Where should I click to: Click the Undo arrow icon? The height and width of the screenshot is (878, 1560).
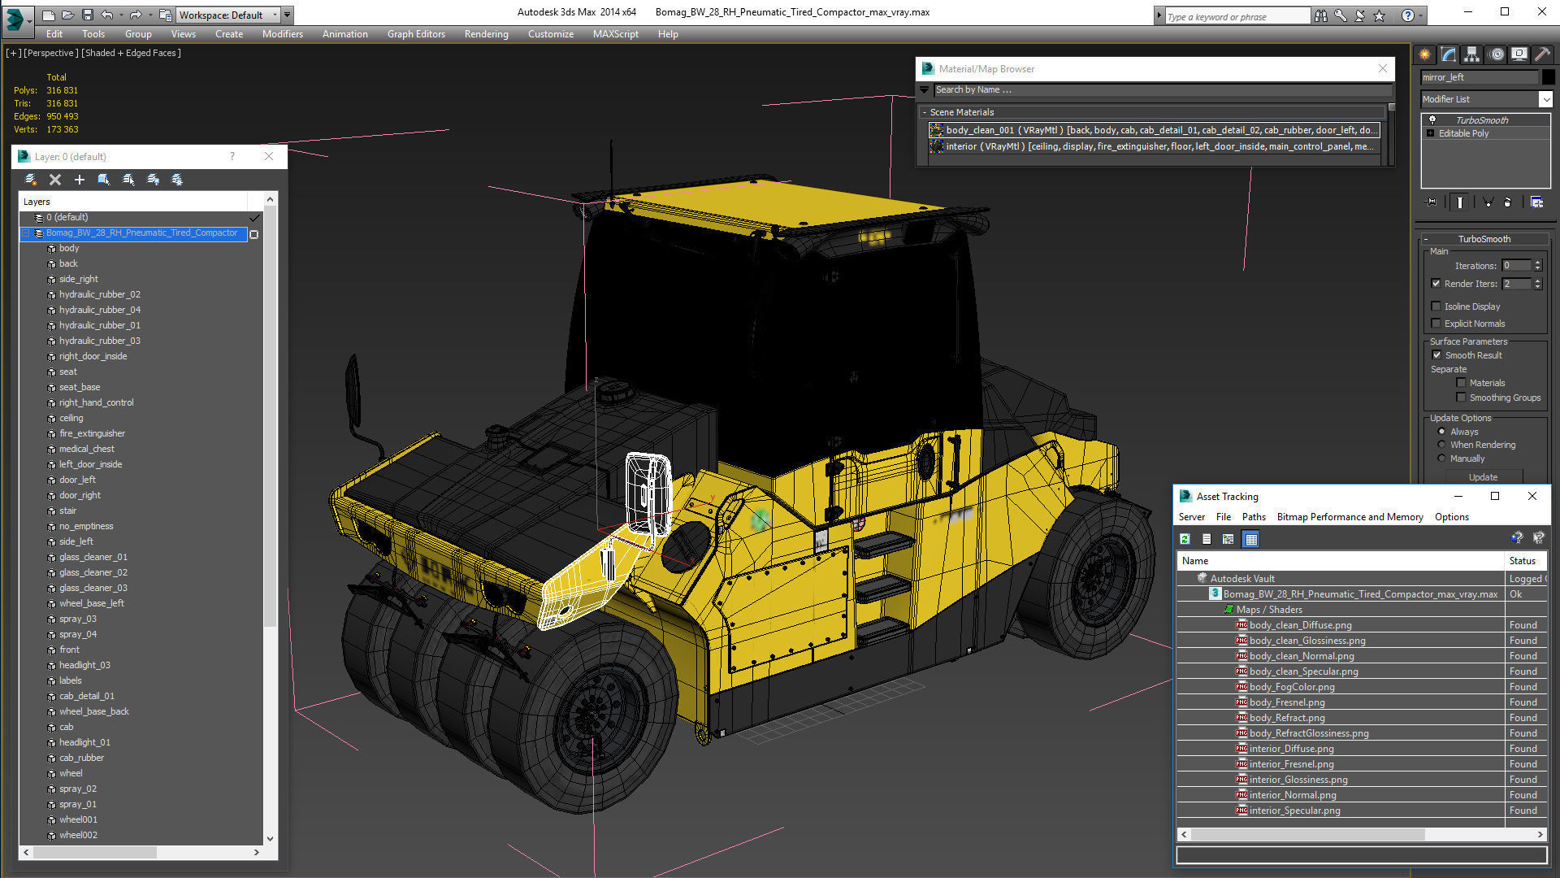pyautogui.click(x=106, y=15)
